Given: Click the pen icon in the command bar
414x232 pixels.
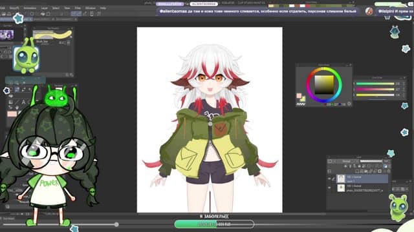Looking at the screenshot, I should coord(85,14).
